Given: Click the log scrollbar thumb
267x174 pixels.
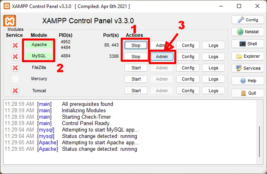Looking at the screenshot, I should pos(259,142).
